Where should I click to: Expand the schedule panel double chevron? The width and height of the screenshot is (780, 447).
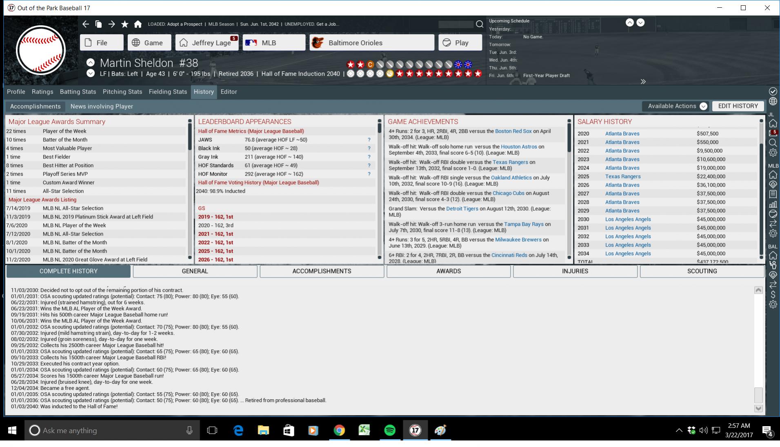[643, 82]
